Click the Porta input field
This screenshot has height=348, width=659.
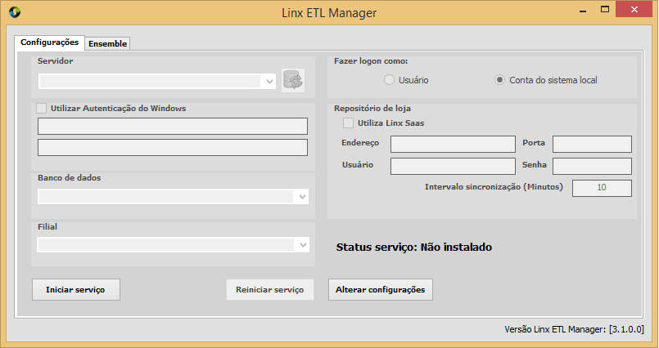(592, 144)
